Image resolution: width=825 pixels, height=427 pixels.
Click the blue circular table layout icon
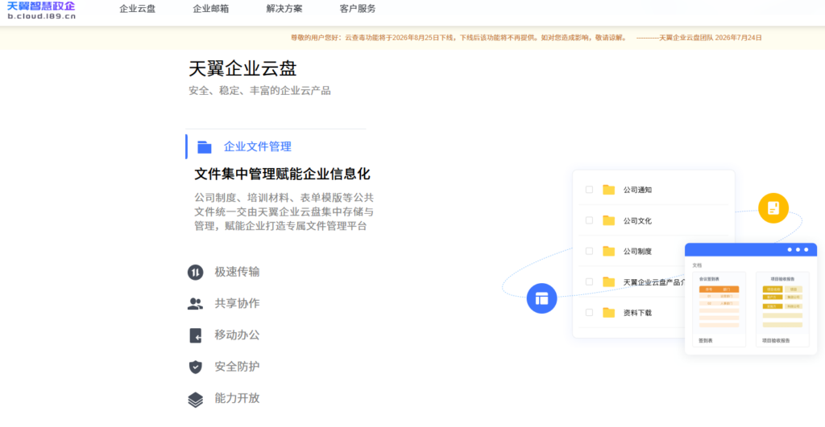click(x=542, y=298)
